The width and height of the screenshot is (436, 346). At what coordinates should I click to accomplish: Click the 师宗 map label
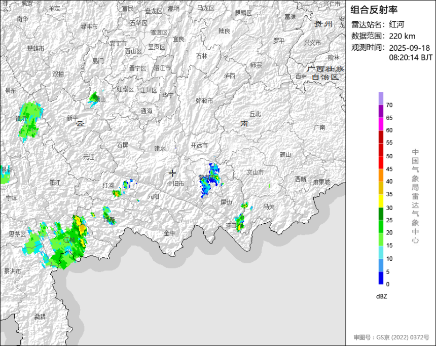coord(256,65)
